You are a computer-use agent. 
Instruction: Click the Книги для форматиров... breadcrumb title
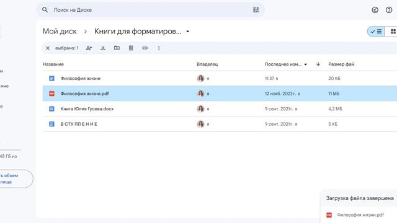pyautogui.click(x=138, y=32)
